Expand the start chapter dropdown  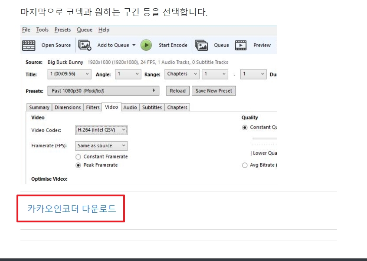coord(215,74)
